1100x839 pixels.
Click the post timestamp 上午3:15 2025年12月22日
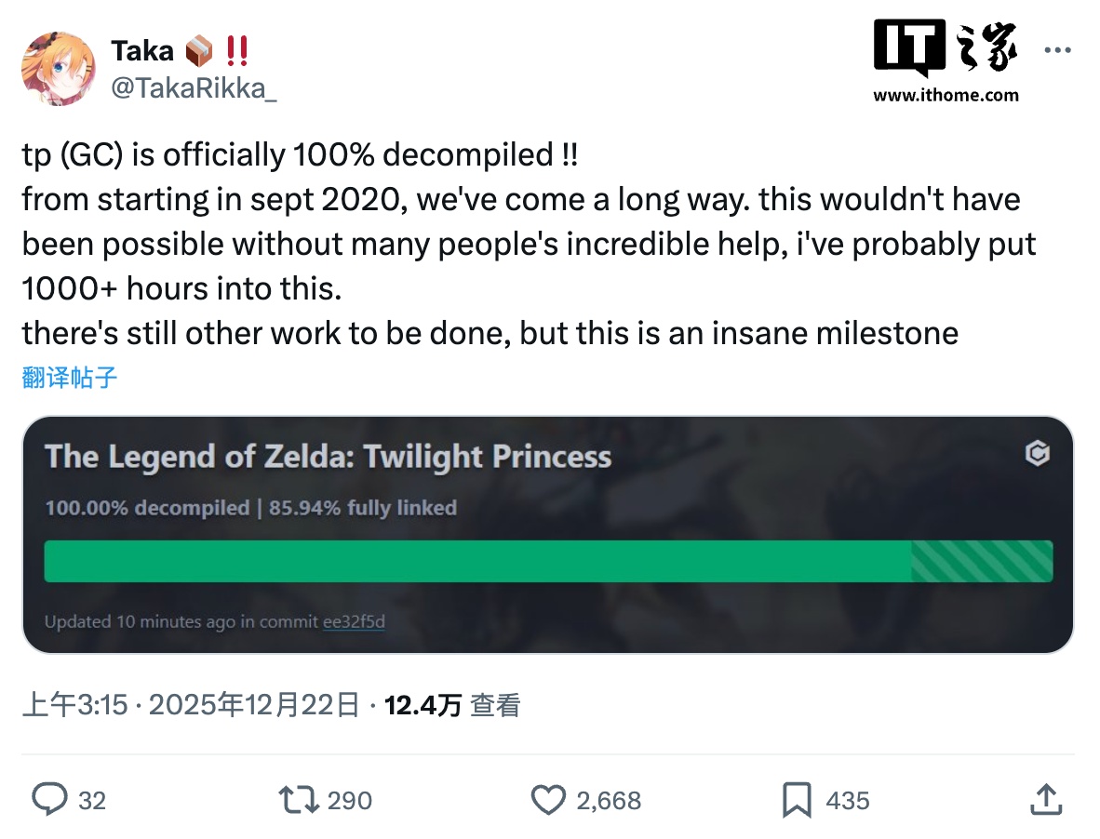coord(190,706)
